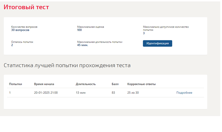Click the Статистика лучшей попытки heading

pyautogui.click(x=67, y=65)
